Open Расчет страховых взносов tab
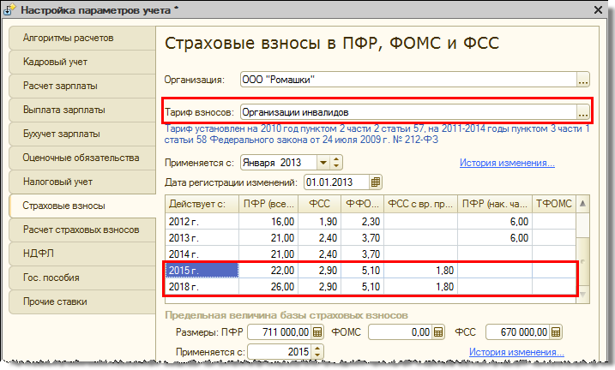 pyautogui.click(x=82, y=230)
